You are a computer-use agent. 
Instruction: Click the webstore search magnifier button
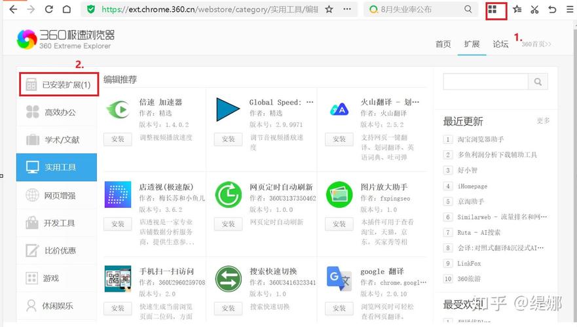538,82
